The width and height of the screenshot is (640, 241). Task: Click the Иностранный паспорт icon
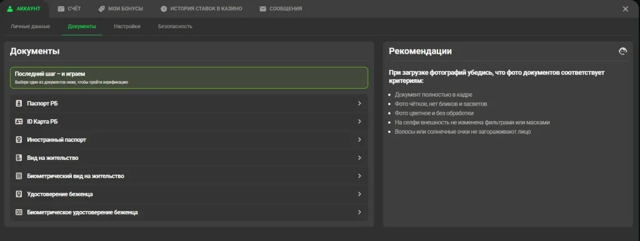tap(18, 139)
